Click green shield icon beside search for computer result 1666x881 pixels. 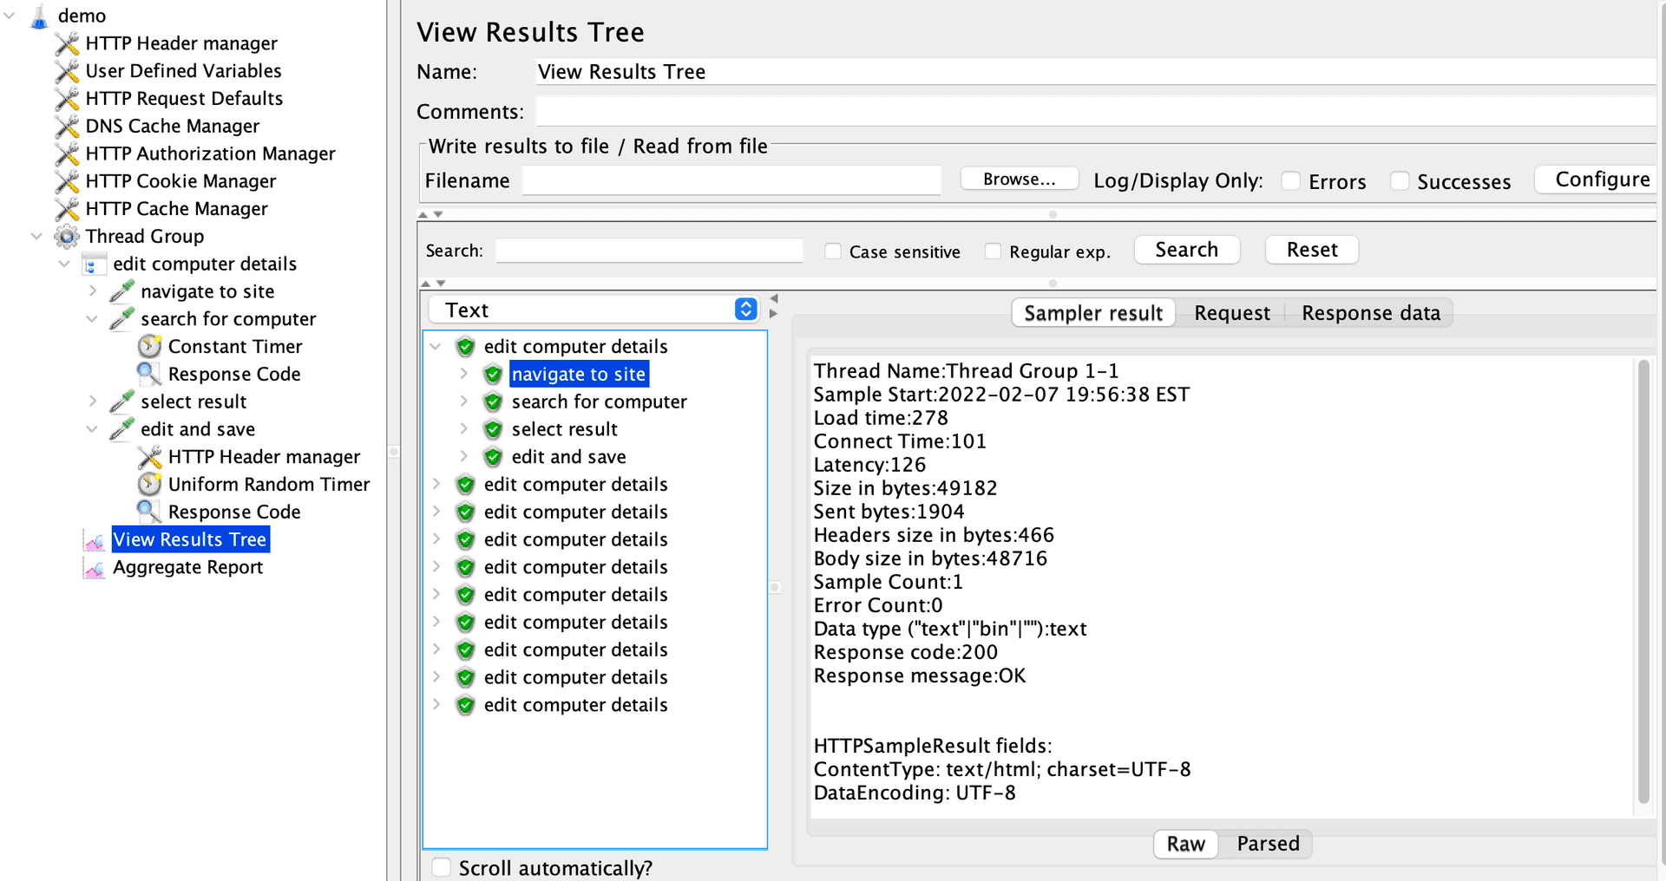(x=493, y=402)
